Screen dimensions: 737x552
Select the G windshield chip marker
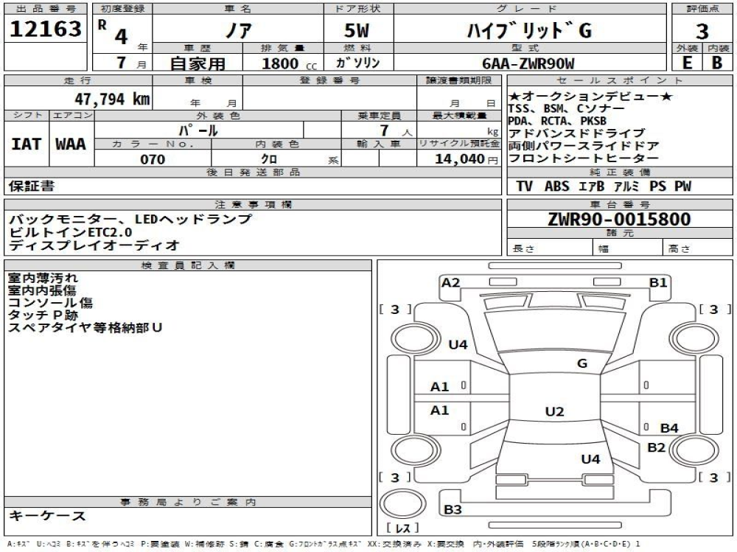tap(581, 363)
